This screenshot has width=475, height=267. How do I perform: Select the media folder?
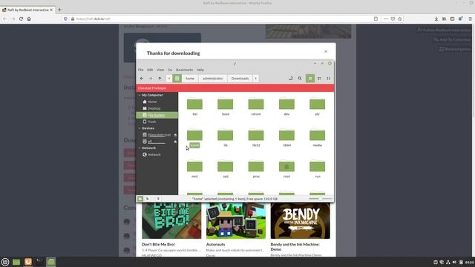317,138
